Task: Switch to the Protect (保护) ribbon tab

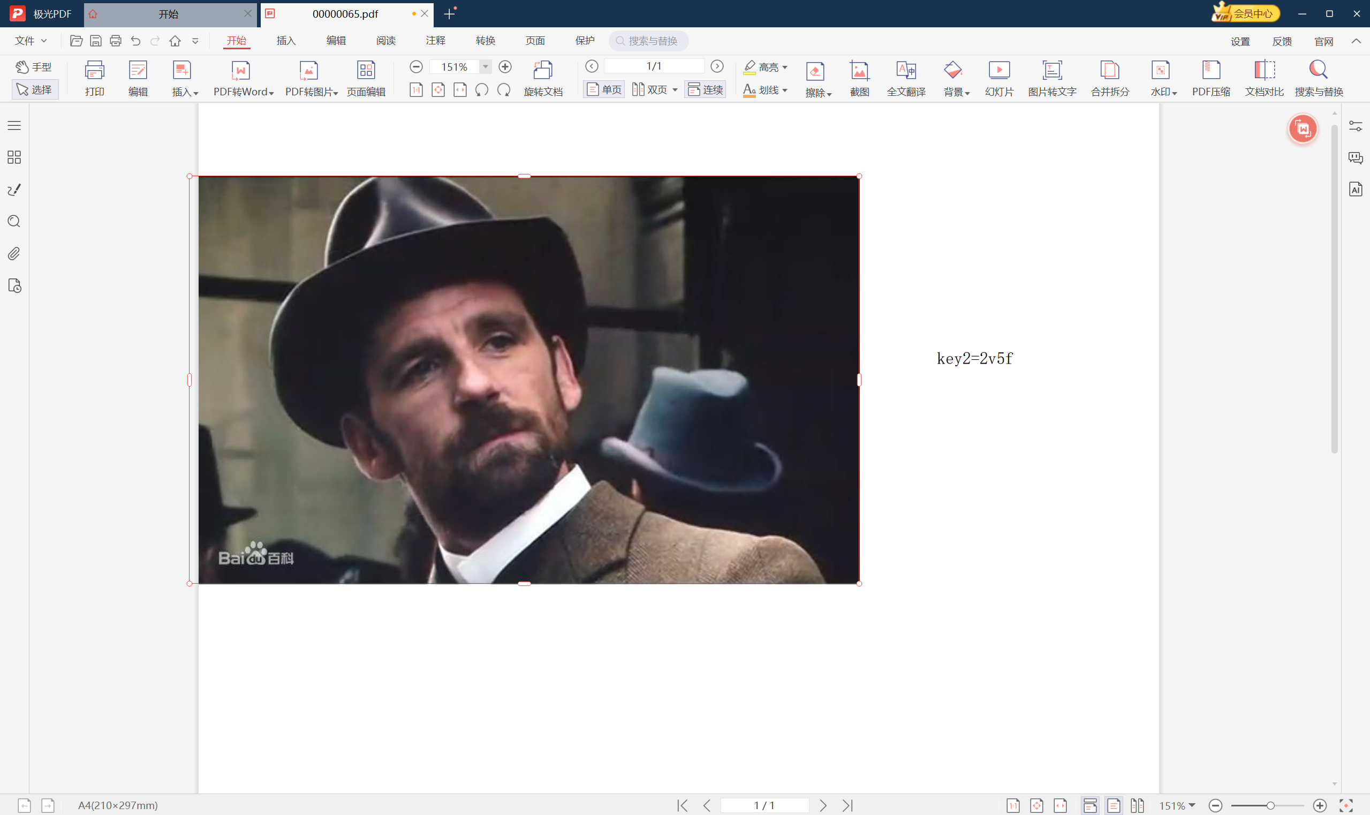Action: click(x=585, y=41)
